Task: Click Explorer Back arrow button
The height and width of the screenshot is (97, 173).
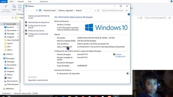Action: coord(3,18)
